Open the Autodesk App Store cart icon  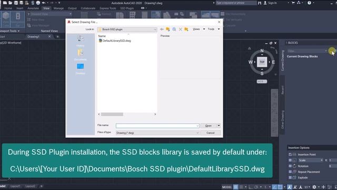[293, 3]
